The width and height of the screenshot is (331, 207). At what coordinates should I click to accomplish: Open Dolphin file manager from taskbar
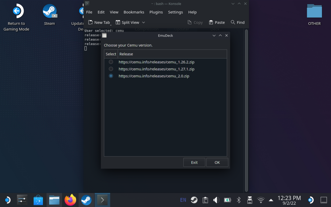click(x=54, y=200)
